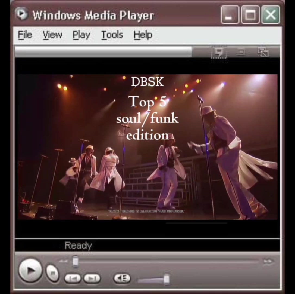This screenshot has height=294, width=295.
Task: Maximize the Windows Media Player window
Action: 250,15
